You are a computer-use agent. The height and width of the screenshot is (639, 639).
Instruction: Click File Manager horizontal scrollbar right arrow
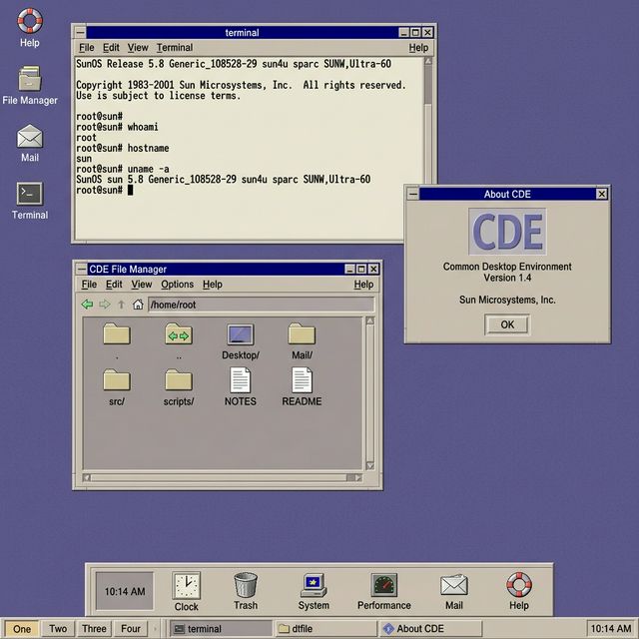coord(357,477)
